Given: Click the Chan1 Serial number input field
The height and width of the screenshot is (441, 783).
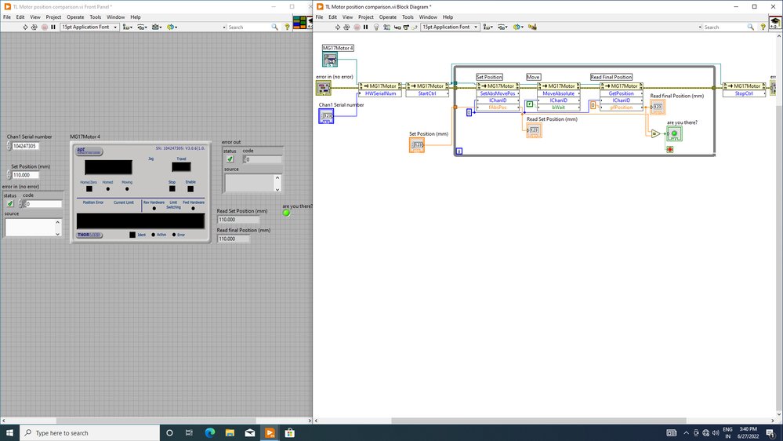Looking at the screenshot, I should (x=25, y=146).
